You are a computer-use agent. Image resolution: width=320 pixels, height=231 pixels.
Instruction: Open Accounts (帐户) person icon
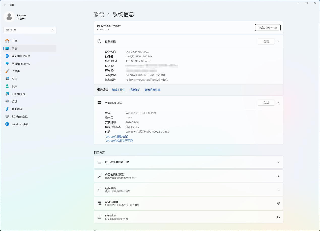[x=7, y=86]
